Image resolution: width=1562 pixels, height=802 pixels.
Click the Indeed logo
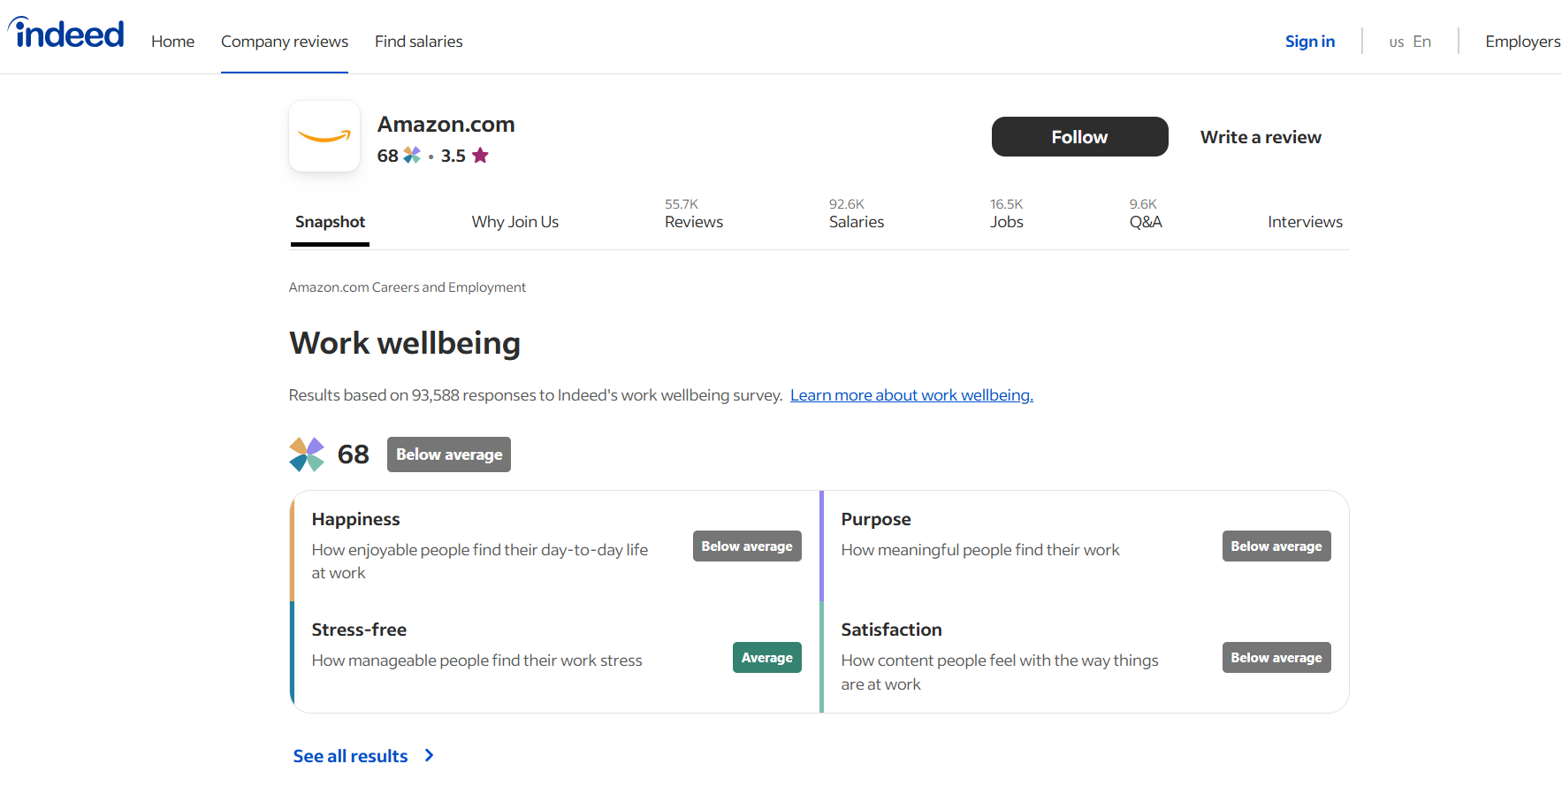(66, 34)
